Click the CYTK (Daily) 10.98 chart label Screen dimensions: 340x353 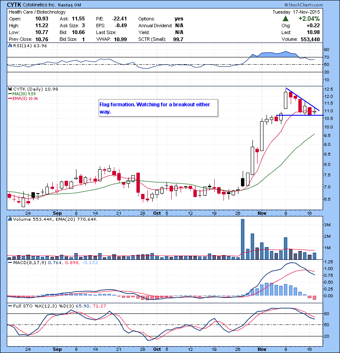[x=36, y=89]
